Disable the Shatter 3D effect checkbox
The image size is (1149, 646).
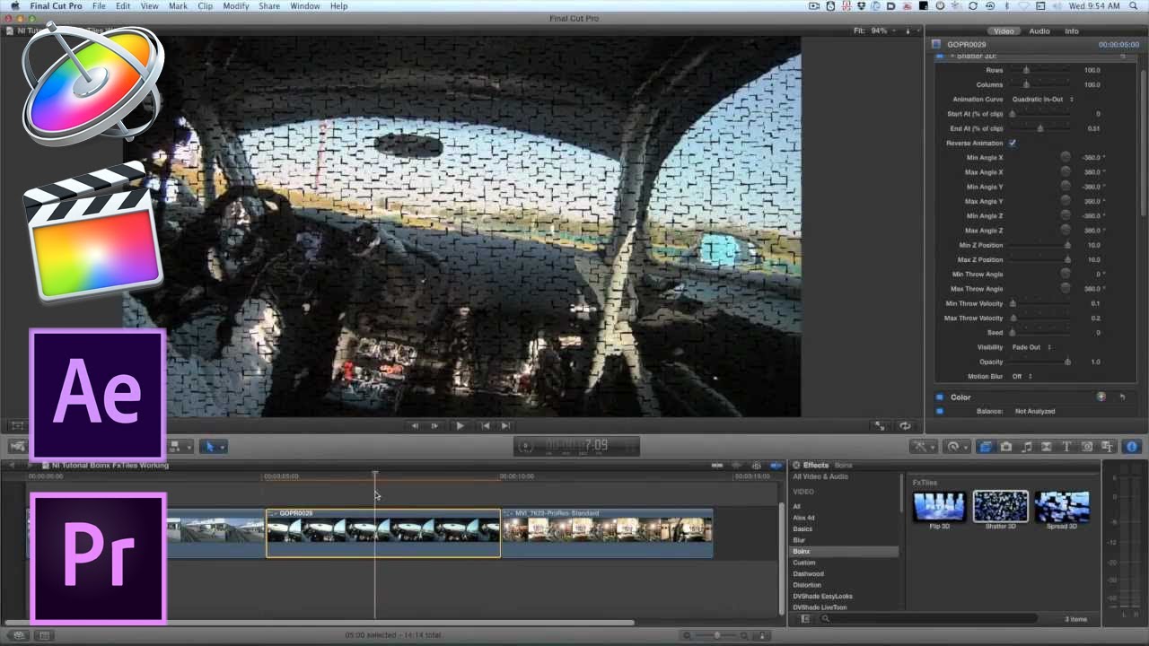[x=940, y=56]
